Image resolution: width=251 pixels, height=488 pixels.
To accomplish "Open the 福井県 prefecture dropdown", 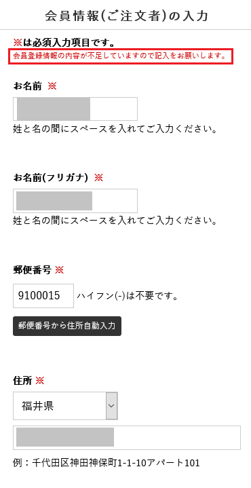I will [65, 406].
